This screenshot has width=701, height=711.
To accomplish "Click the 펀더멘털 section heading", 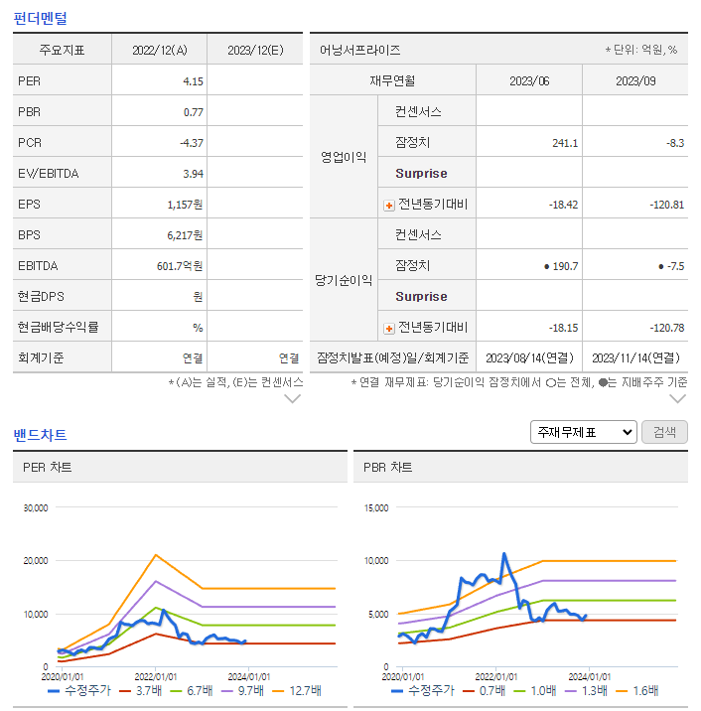I will (41, 18).
